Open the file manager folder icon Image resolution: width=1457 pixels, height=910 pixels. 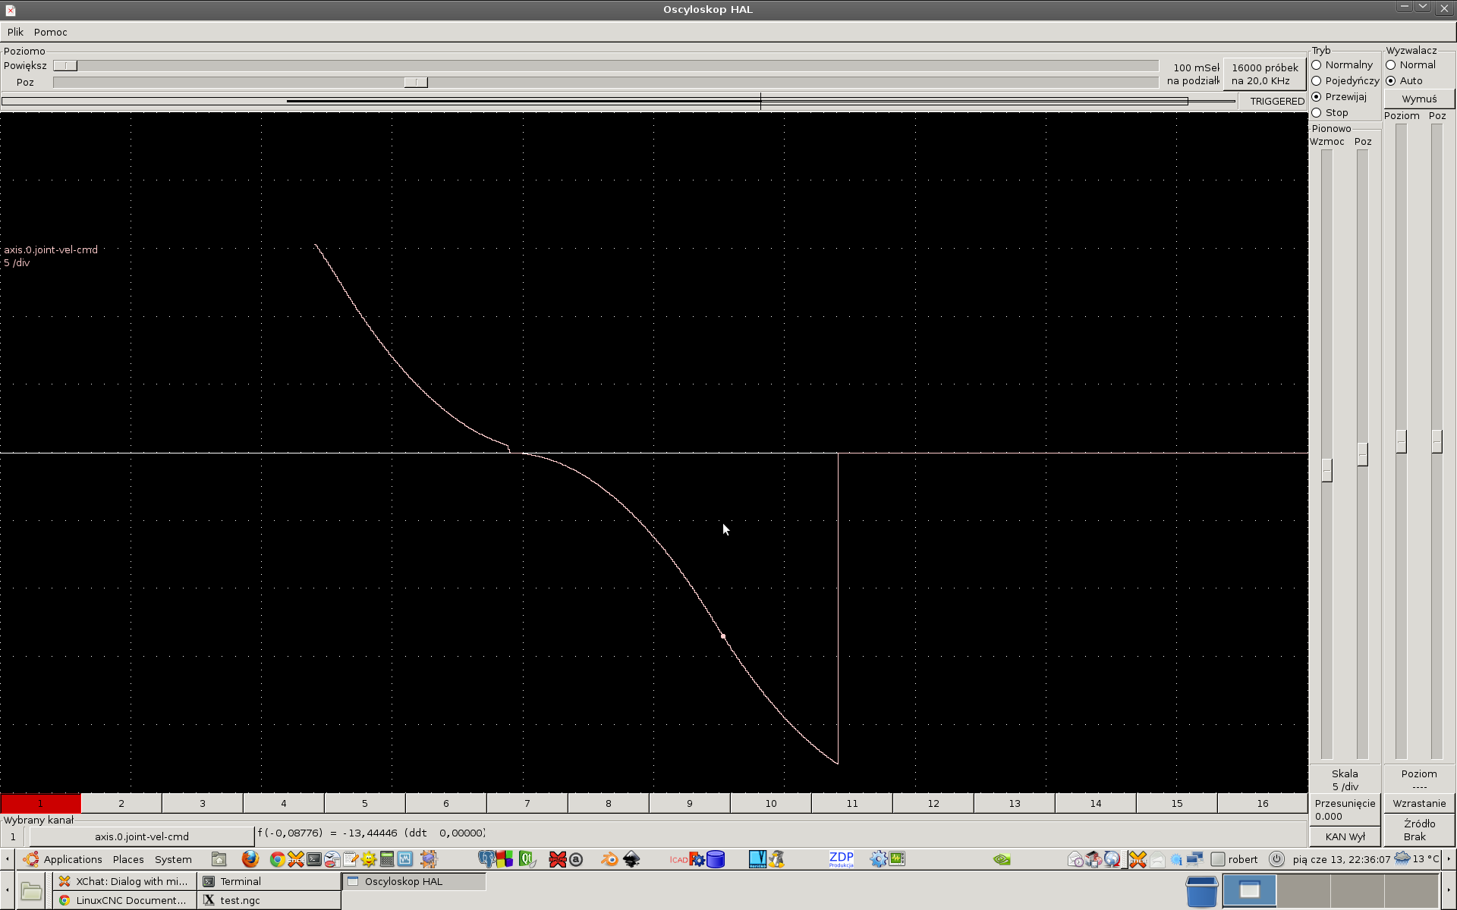[31, 891]
